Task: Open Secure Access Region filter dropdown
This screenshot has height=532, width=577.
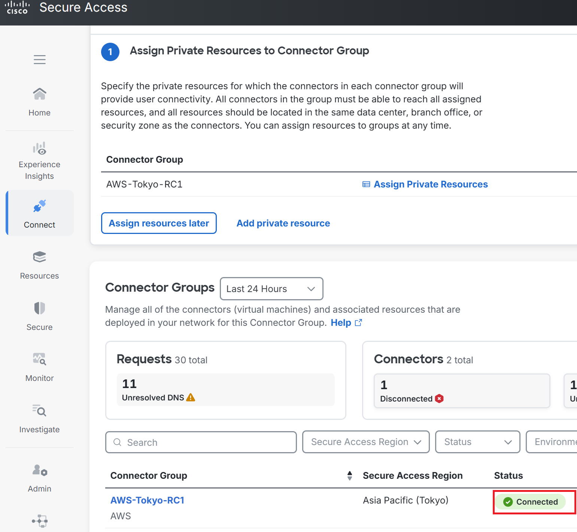Action: pos(366,442)
